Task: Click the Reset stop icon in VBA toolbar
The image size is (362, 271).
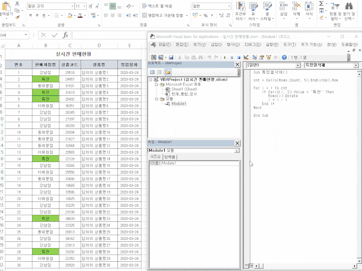Action: point(239,57)
